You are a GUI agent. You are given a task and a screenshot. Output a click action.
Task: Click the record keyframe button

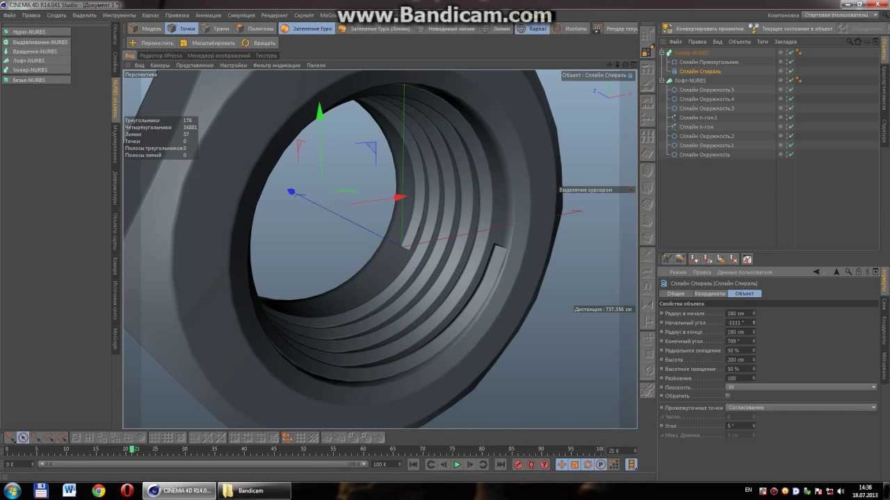(x=518, y=465)
